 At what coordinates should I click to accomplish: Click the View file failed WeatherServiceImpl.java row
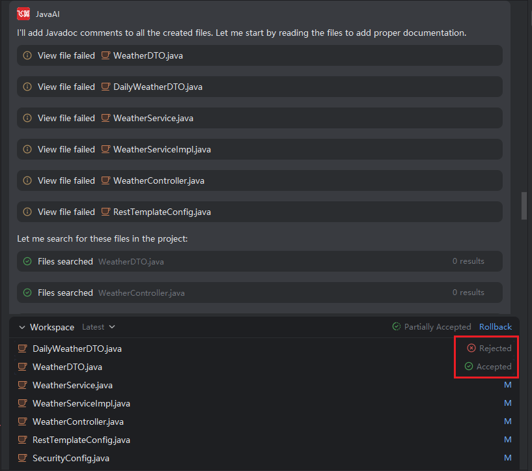point(259,149)
